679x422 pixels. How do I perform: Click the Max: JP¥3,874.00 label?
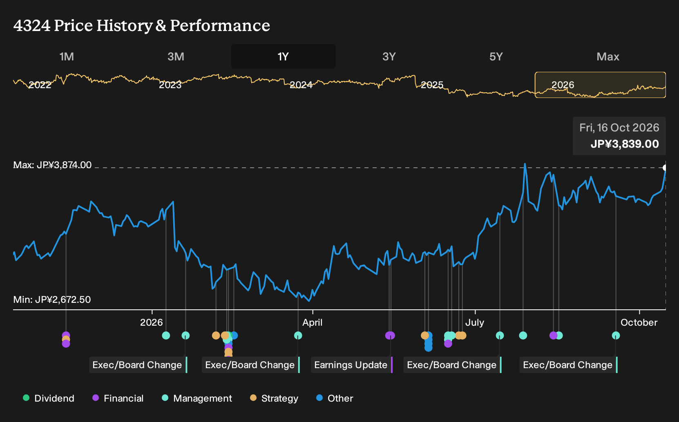point(52,165)
